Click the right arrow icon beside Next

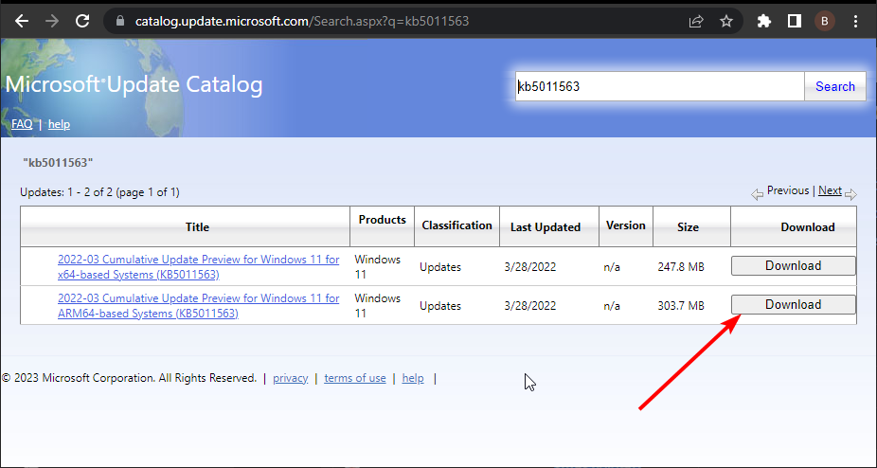[850, 194]
